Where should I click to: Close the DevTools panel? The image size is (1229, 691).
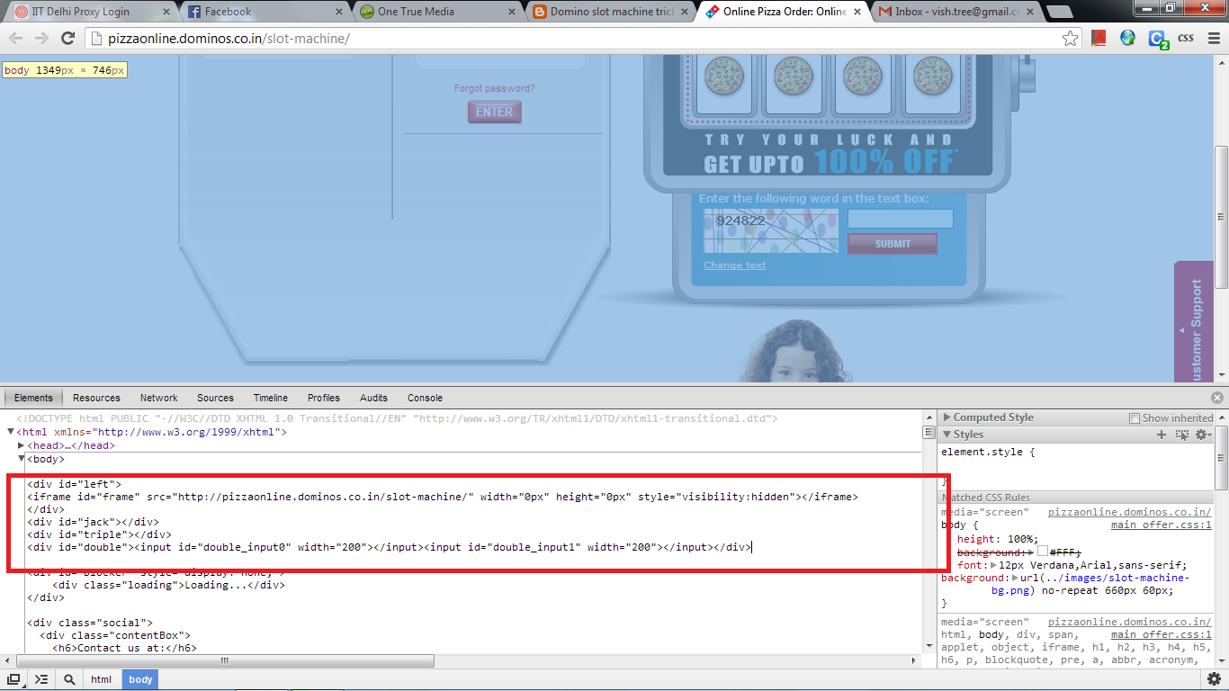[x=1217, y=398]
